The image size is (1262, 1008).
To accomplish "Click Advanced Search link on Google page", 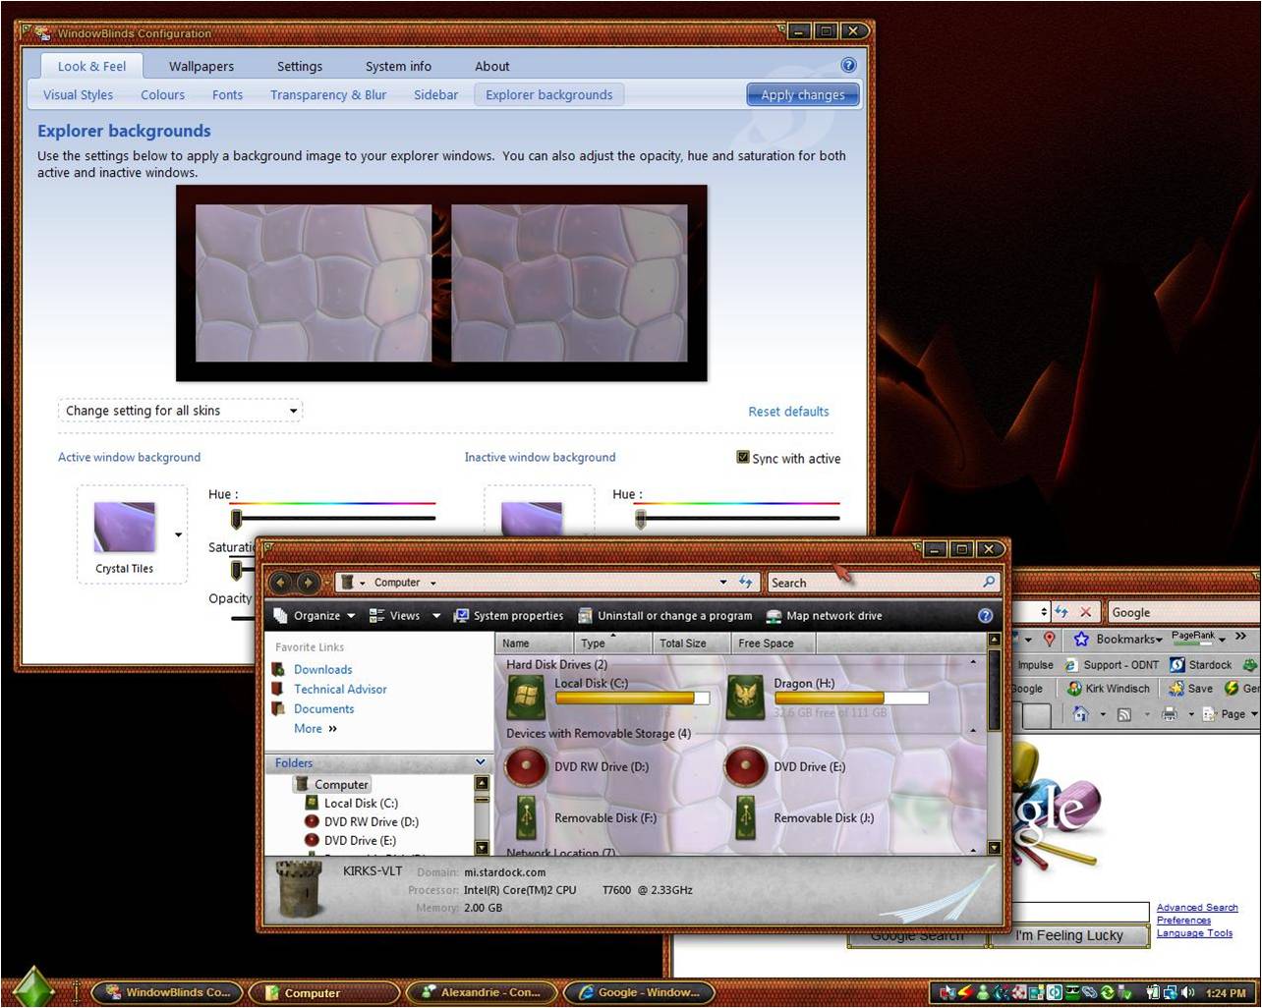I will click(x=1196, y=908).
